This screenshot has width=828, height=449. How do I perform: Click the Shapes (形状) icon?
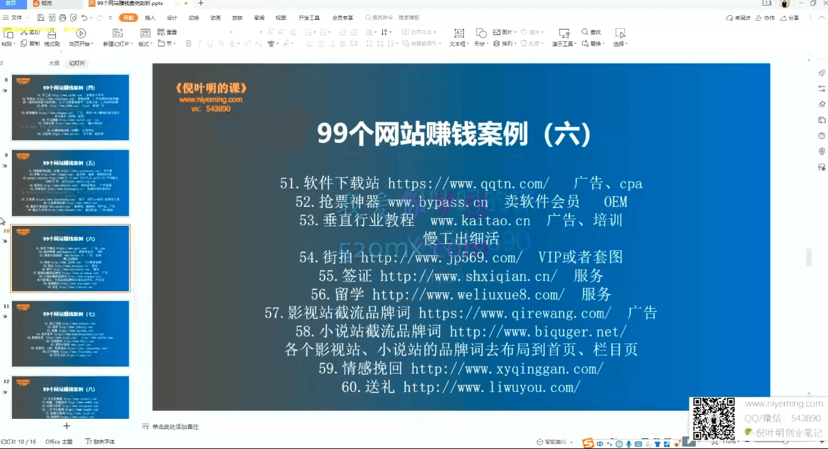click(481, 33)
